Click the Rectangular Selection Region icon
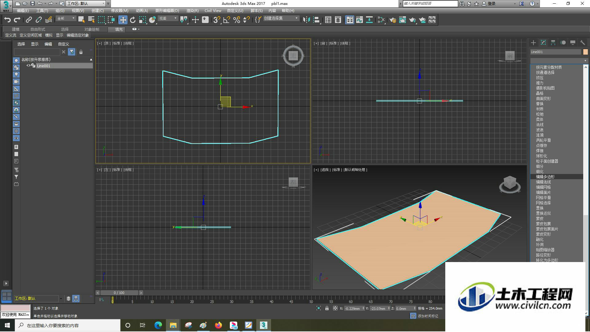Viewport: 590px width, 332px height. pyautogui.click(x=101, y=20)
